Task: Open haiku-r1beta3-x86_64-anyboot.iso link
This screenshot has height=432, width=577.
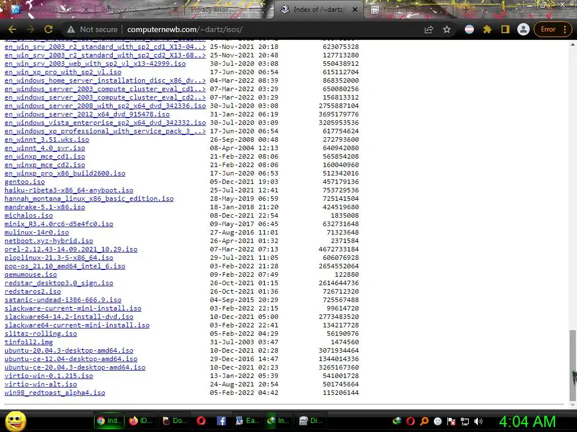Action: point(69,190)
